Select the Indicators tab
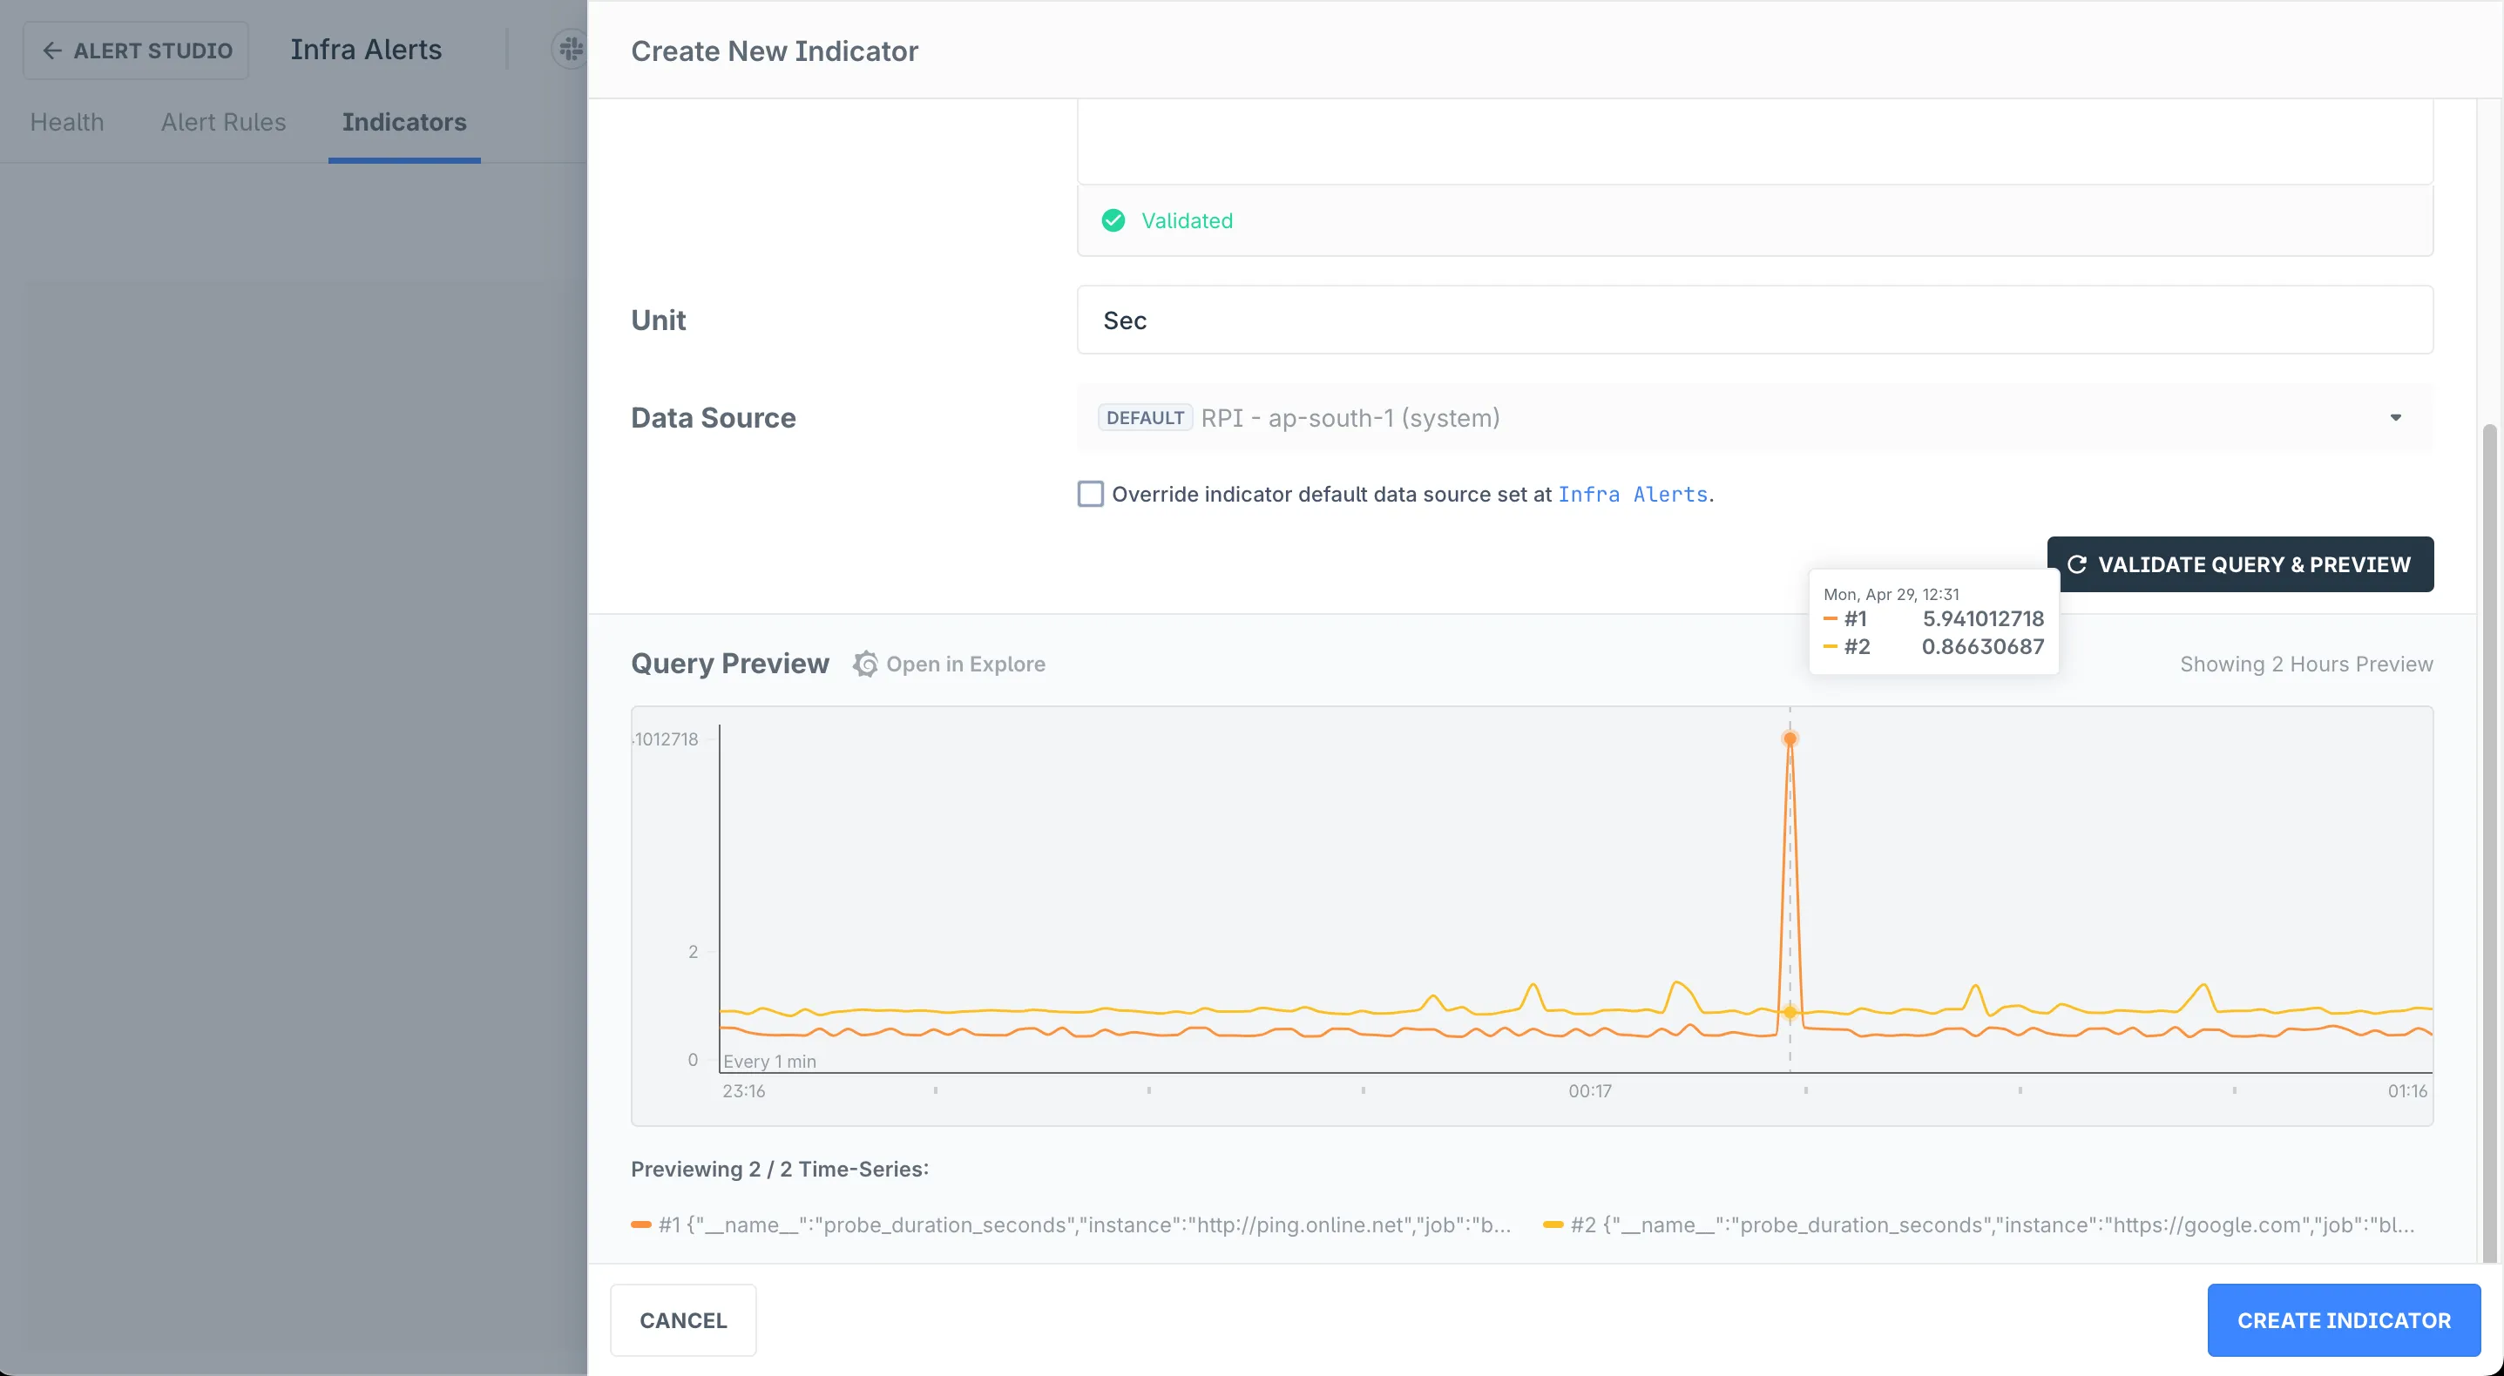 point(403,123)
